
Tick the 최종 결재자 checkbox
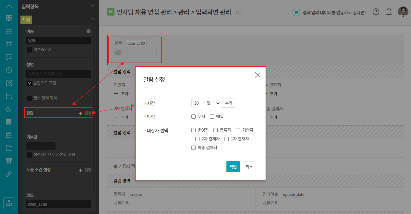tap(194, 148)
